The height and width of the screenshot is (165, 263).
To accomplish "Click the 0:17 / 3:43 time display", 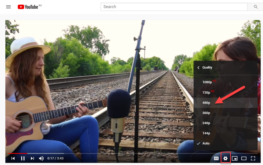I will (x=55, y=158).
